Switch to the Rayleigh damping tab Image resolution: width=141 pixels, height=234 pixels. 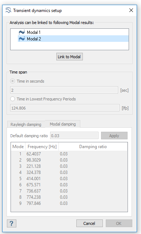tap(26, 124)
